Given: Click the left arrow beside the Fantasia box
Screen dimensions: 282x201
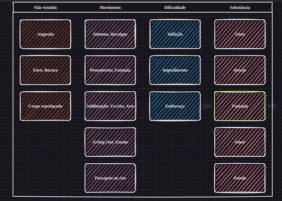Looking at the screenshot, I should click(x=207, y=106).
